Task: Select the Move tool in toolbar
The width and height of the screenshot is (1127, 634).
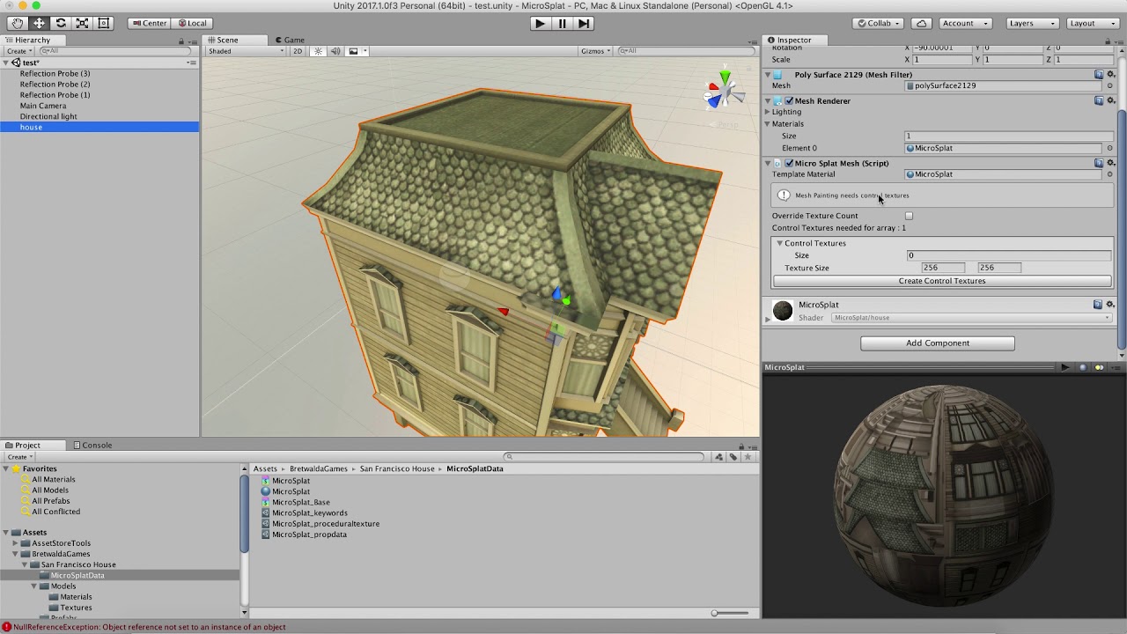Action: point(39,23)
